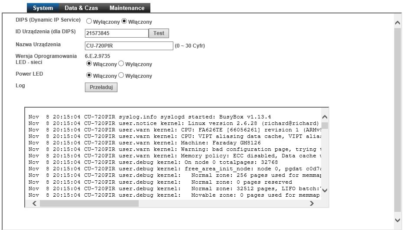Screen dimensions: 403x230
Task: Click the Memory policy: ECC disabled line
Action: [x=175, y=156]
